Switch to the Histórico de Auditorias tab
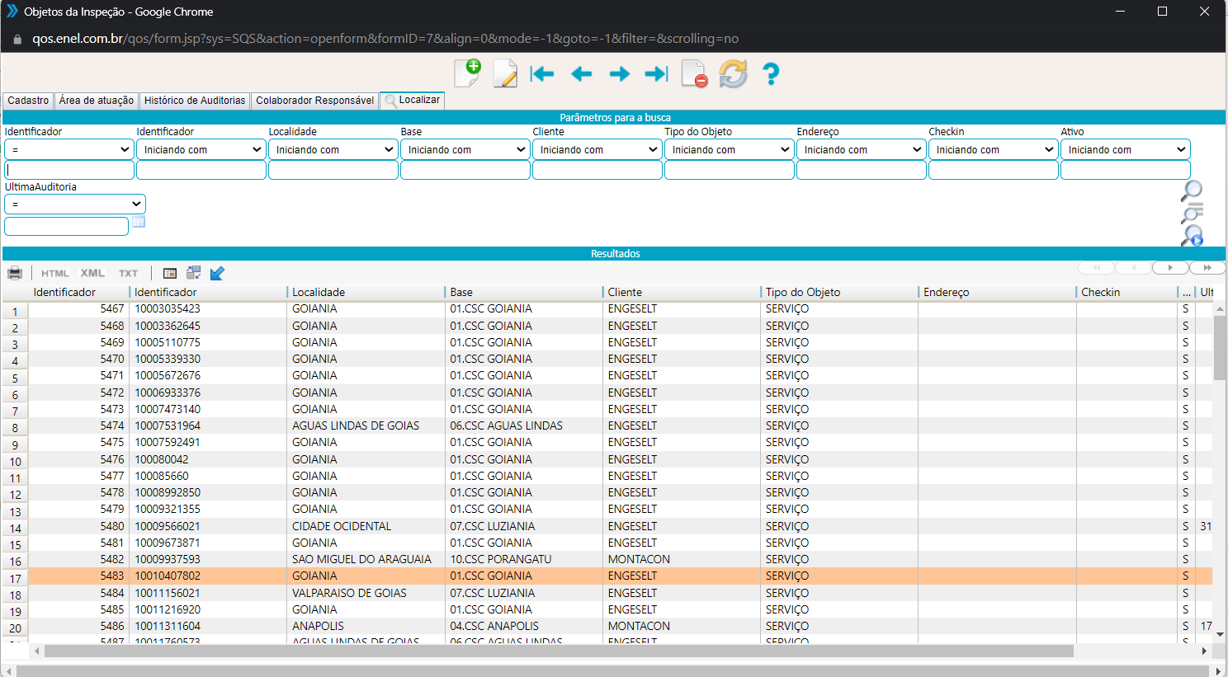This screenshot has width=1228, height=677. 195,101
